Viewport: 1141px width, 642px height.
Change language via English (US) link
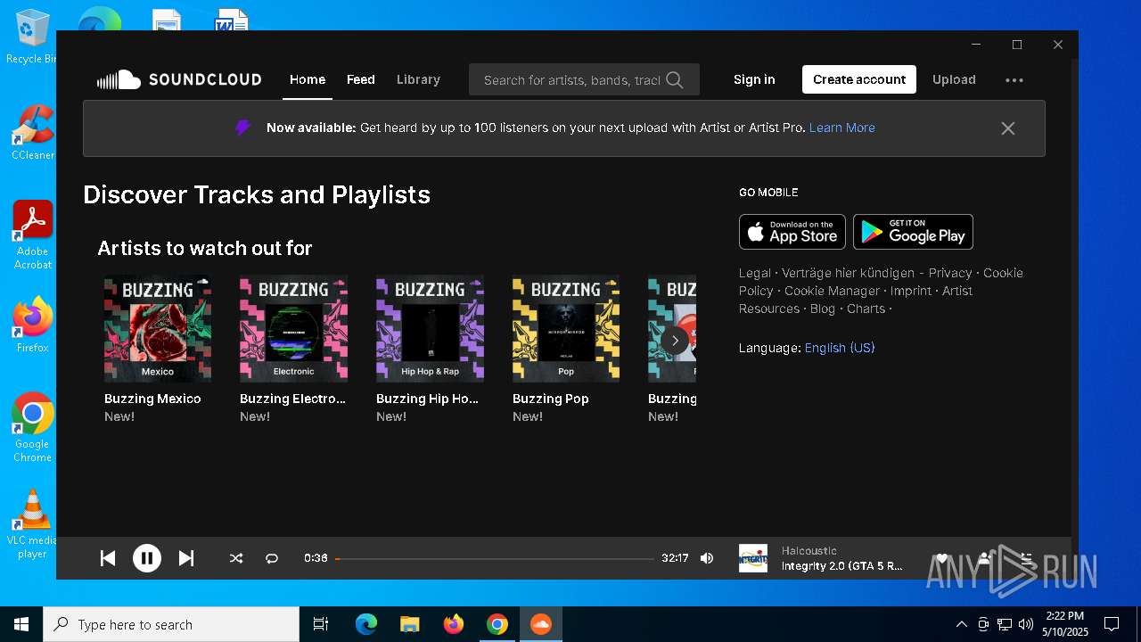click(840, 348)
